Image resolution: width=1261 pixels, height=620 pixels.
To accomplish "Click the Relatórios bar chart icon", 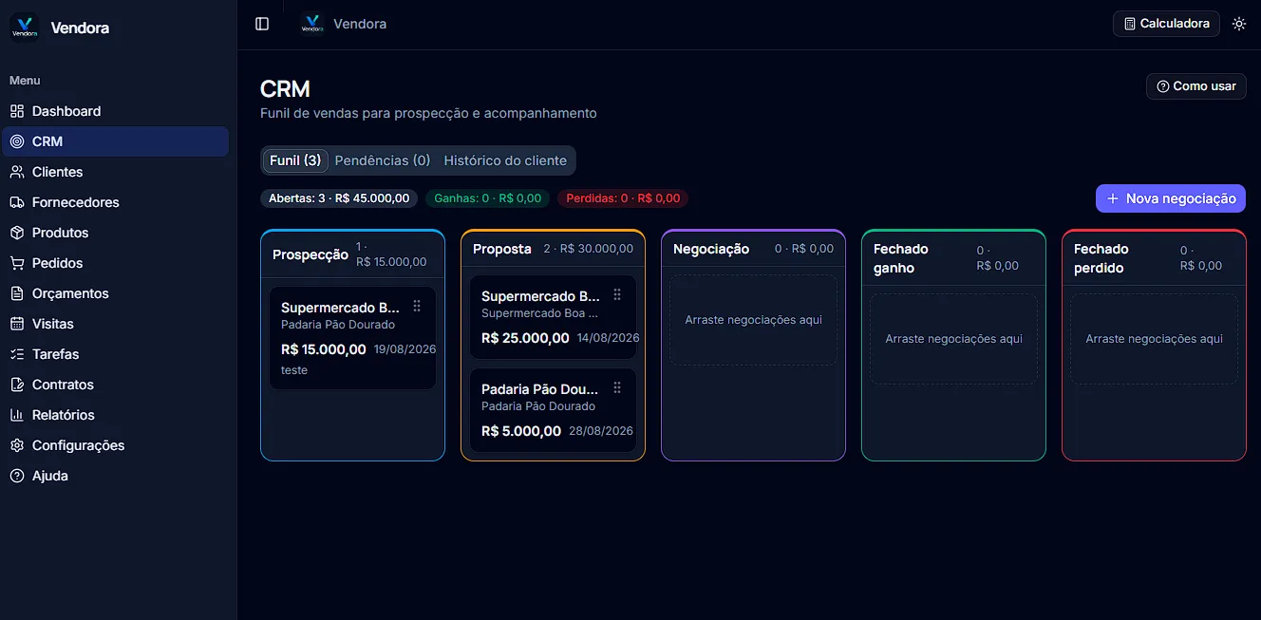I will 17,415.
